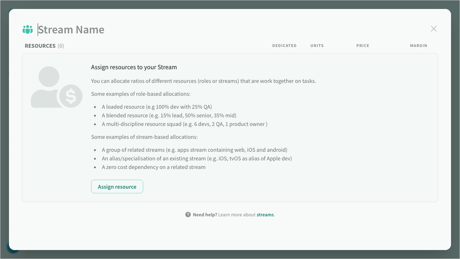Image resolution: width=460 pixels, height=259 pixels.
Task: Click the 'Need help?' text
Action: click(x=205, y=215)
